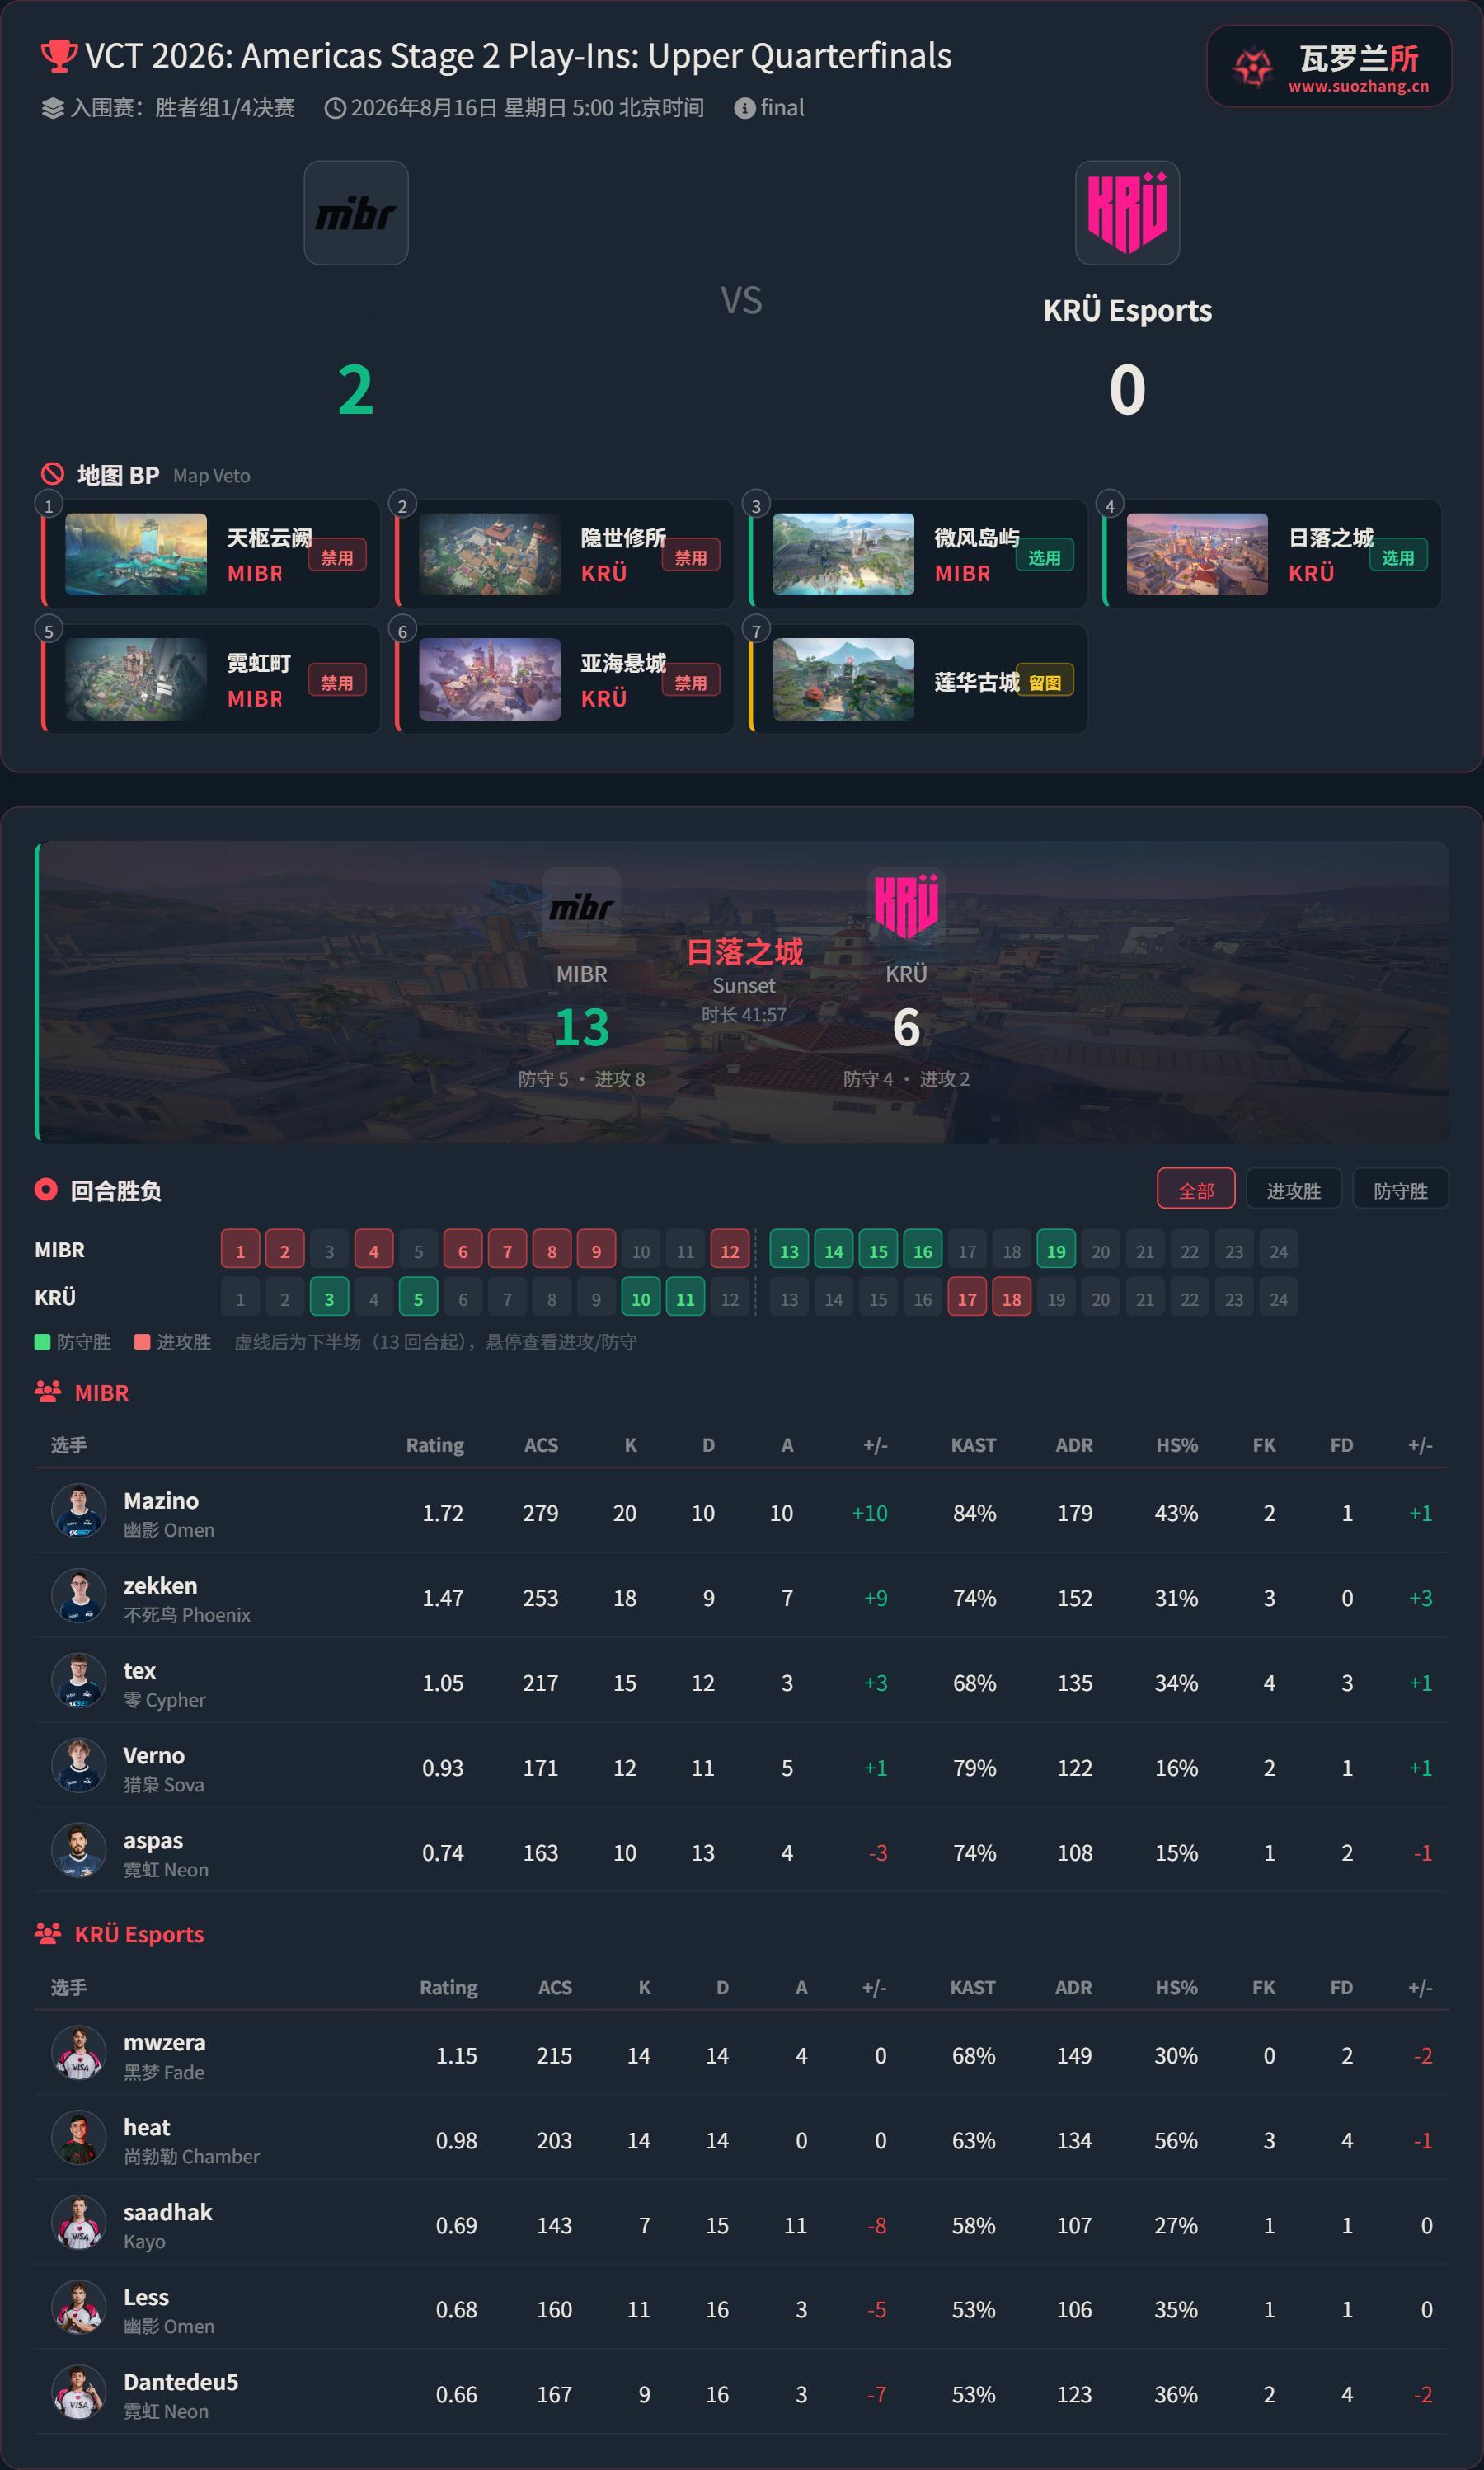The height and width of the screenshot is (2470, 1484).
Task: Click the ban icon beside 地图 BP
Action: tap(52, 474)
